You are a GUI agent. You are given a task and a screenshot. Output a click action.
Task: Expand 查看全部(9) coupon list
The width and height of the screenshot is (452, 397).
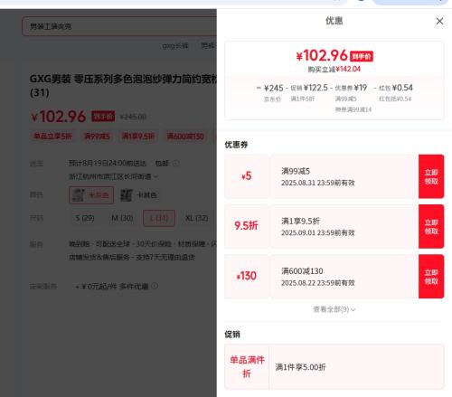pos(334,309)
